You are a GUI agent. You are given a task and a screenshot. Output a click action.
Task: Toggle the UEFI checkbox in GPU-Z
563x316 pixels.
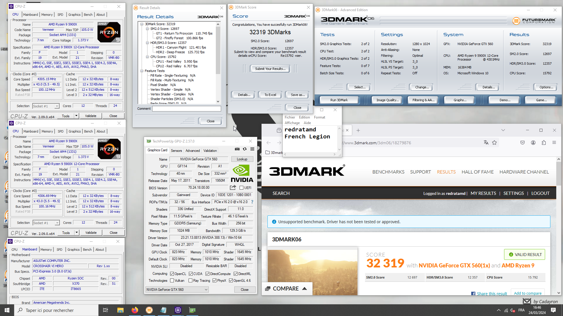tap(242, 188)
